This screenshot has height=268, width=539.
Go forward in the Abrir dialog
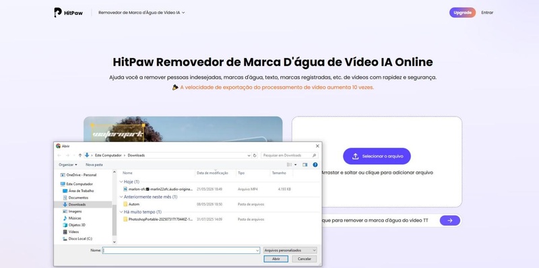[67, 156]
